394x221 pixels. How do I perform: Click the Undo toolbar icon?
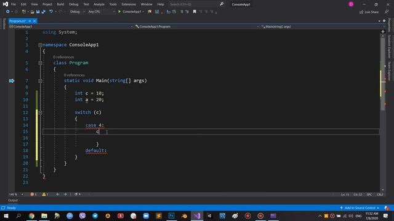tap(51, 12)
